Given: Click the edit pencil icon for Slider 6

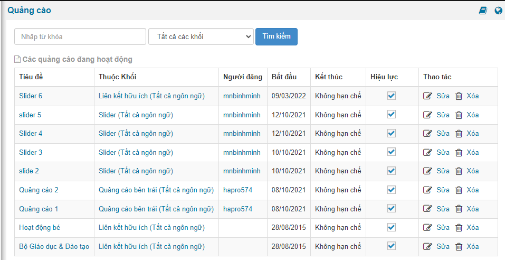Looking at the screenshot, I should click(x=427, y=96).
